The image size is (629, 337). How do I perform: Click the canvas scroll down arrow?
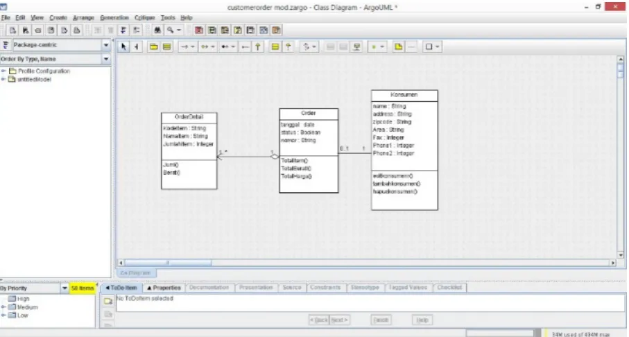tap(621, 254)
